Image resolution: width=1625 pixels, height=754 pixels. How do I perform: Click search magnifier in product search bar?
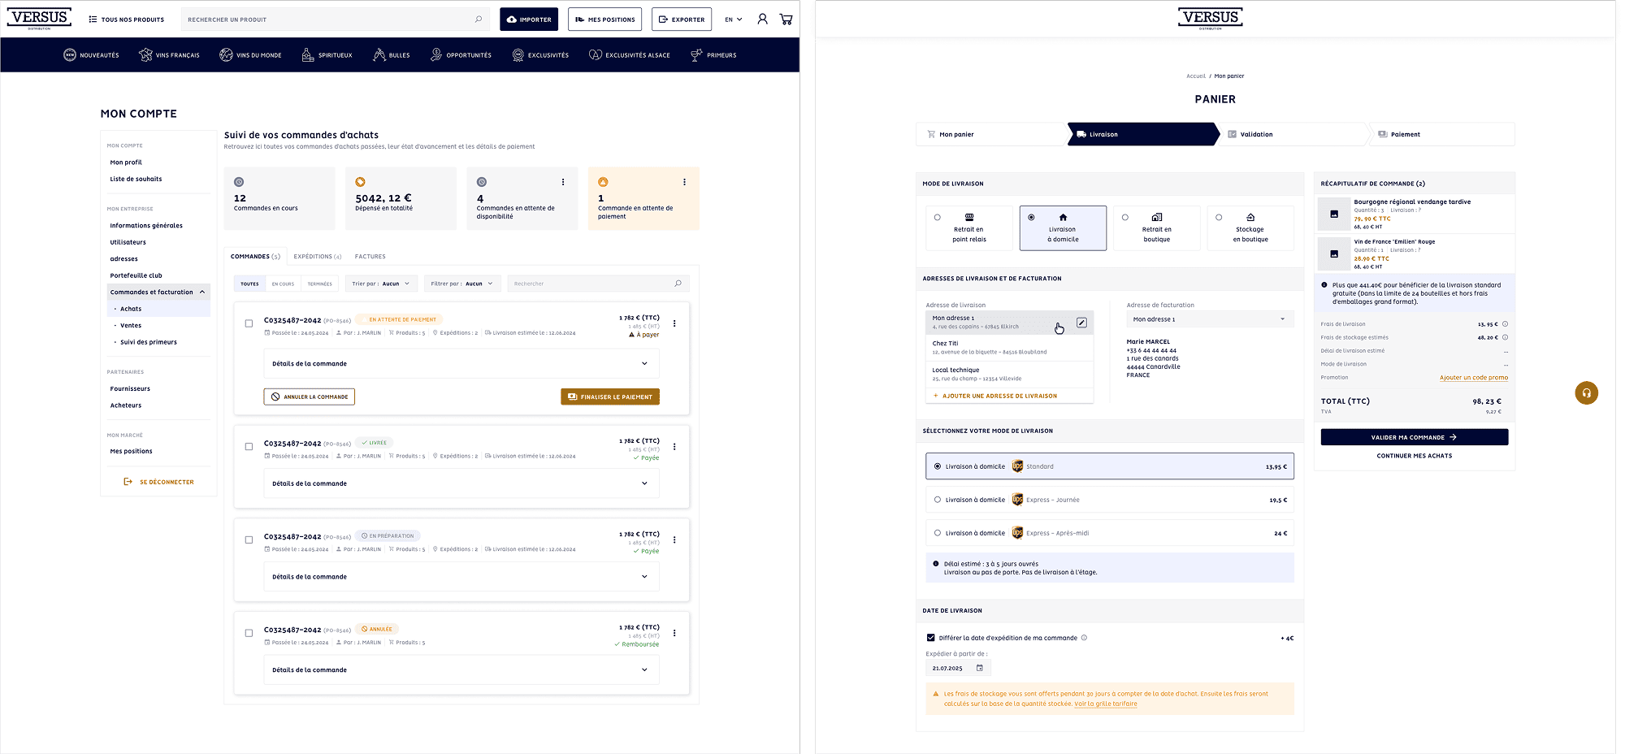point(479,19)
